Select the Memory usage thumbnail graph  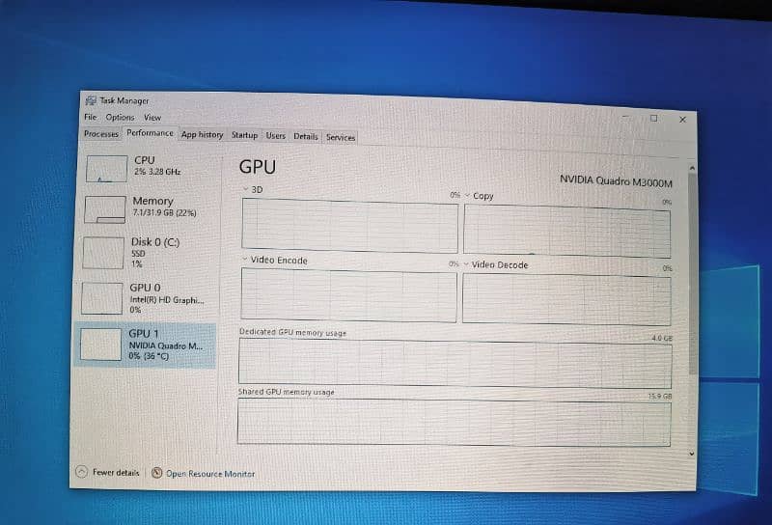(105, 209)
